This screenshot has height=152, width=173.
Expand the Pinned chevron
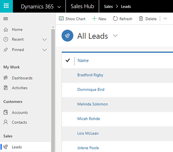tap(44, 50)
